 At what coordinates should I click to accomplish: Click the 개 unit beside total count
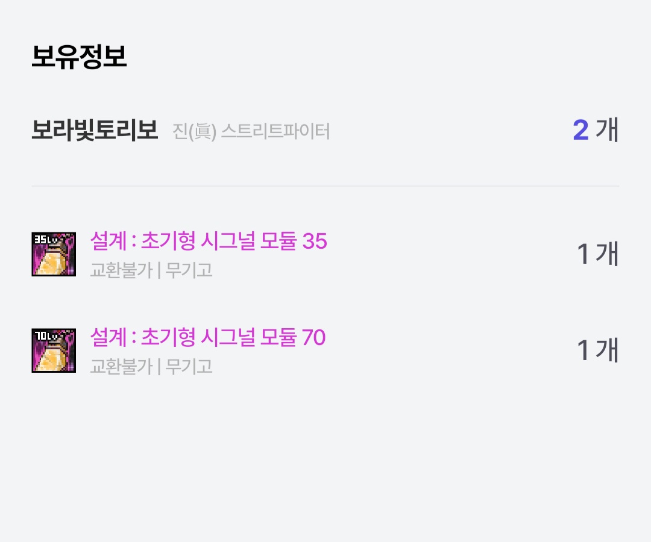coord(607,130)
